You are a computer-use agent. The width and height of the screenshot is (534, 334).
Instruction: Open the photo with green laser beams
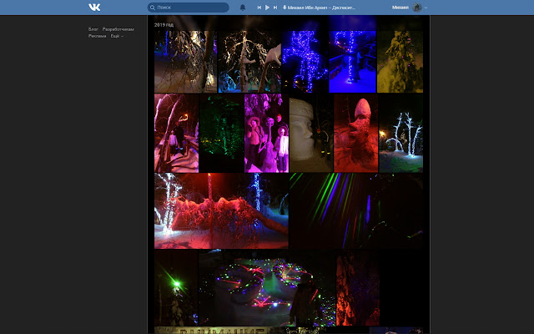[x=355, y=210]
